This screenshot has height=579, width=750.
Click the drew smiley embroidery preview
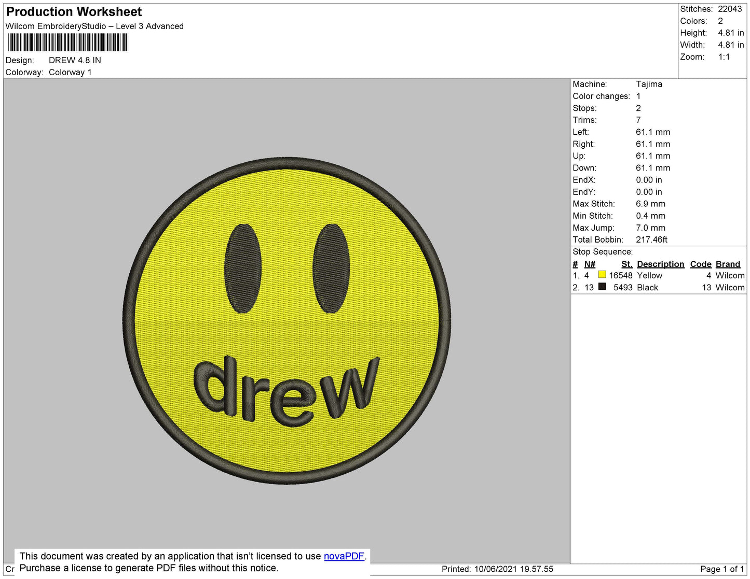pyautogui.click(x=287, y=321)
